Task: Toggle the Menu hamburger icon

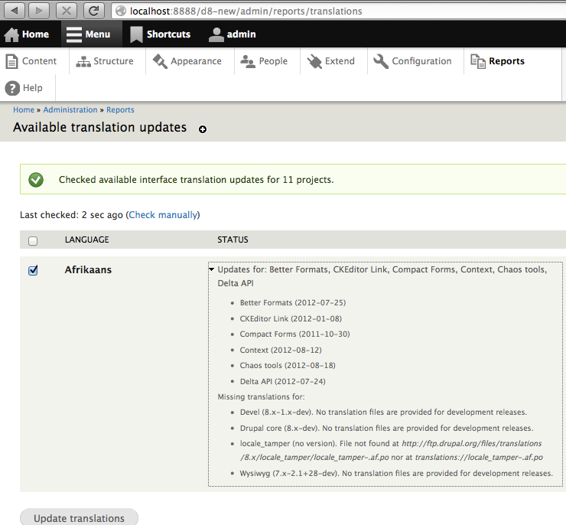Action: (x=73, y=34)
